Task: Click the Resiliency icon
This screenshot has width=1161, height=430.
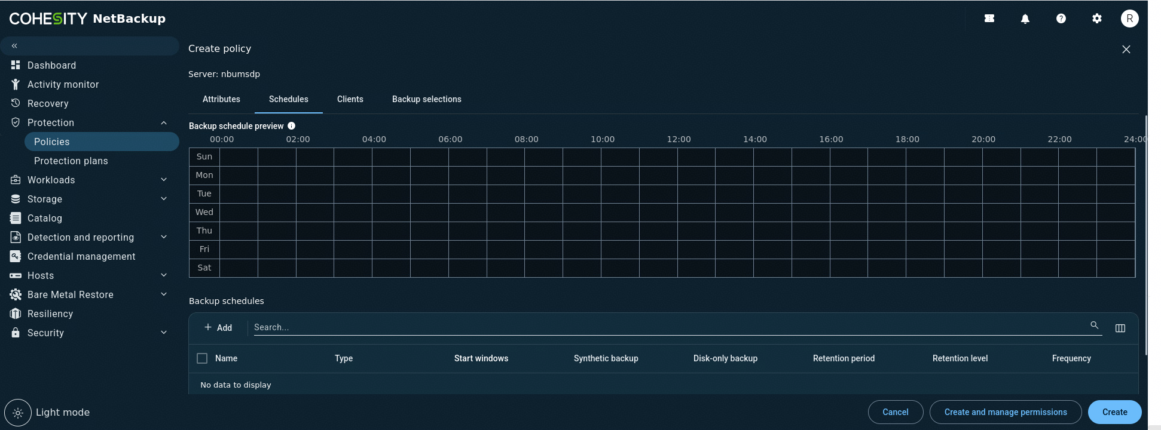Action: pos(16,314)
